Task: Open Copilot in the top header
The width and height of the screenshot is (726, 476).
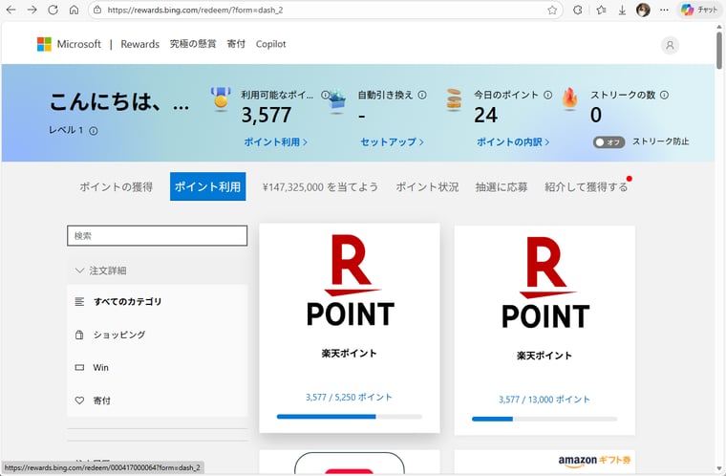Action: (x=271, y=44)
